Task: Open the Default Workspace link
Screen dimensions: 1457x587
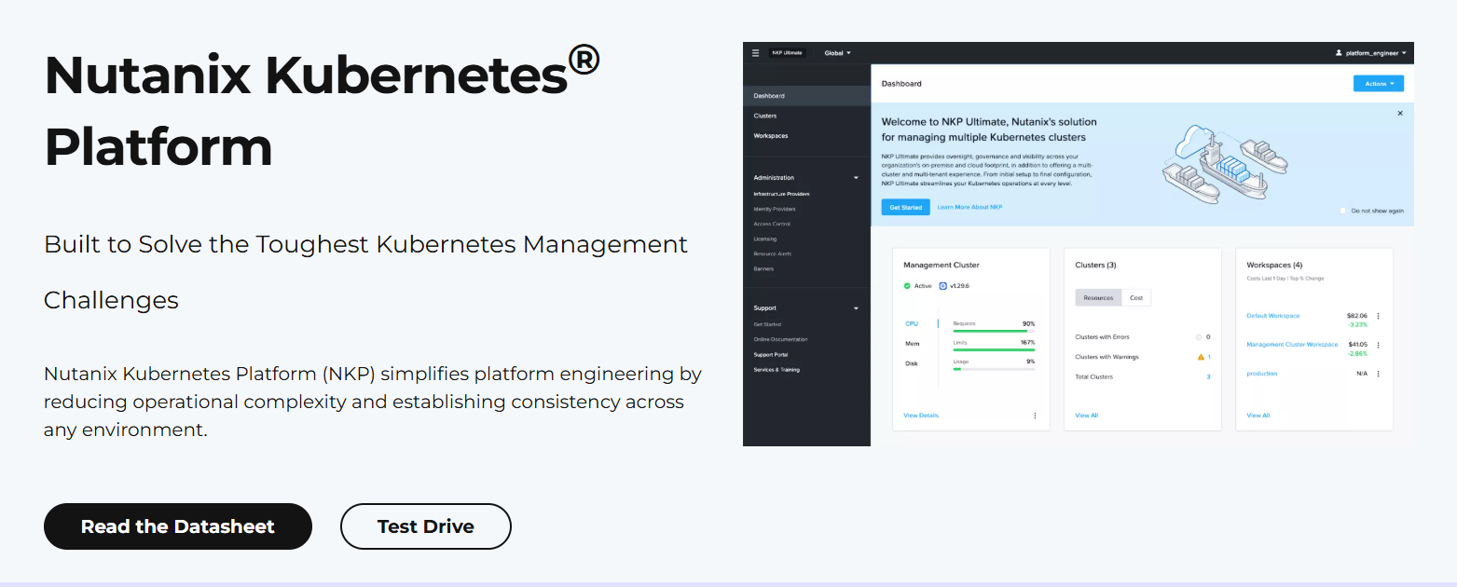Action: tap(1272, 316)
